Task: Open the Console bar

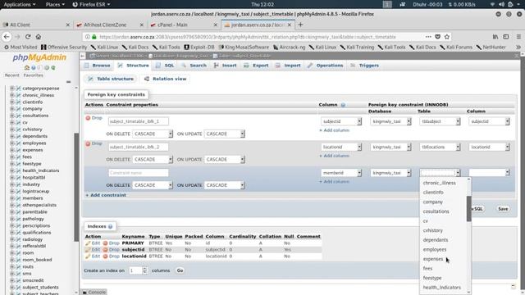Action: click(x=95, y=292)
